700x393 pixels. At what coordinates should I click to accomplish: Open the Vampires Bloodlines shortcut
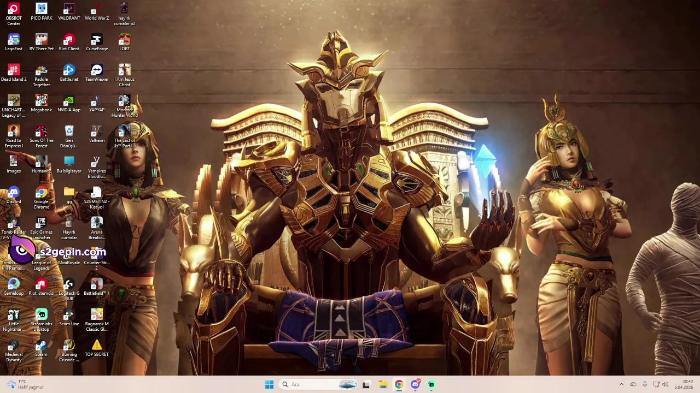tap(97, 167)
